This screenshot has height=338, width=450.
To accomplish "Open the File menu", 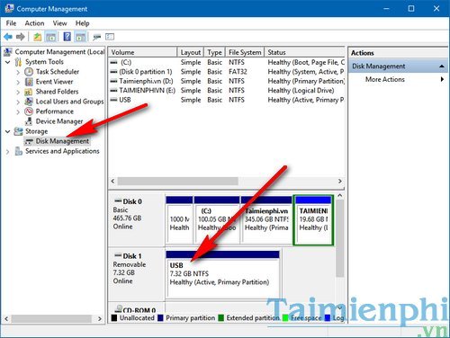I will click(x=11, y=23).
